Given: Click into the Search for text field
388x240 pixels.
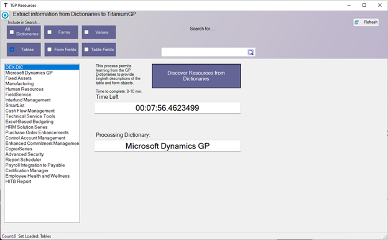Looking at the screenshot, I should coord(205,52).
